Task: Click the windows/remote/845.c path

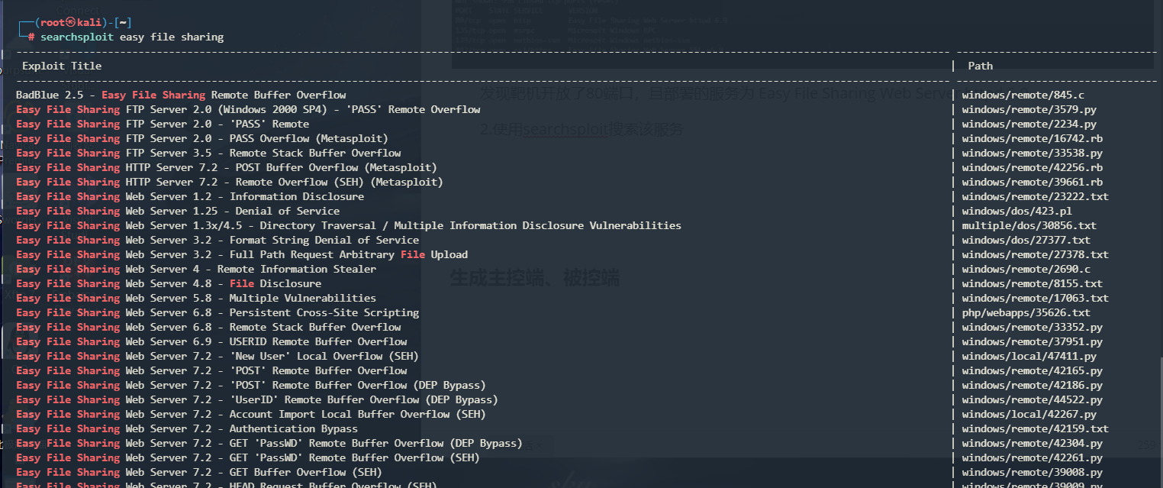Action: click(x=1023, y=95)
